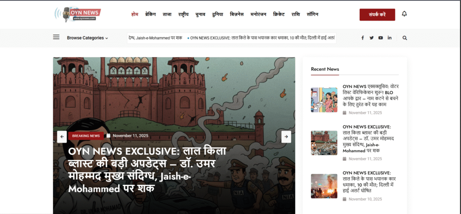Open the voter list verification headline

pos(371,95)
